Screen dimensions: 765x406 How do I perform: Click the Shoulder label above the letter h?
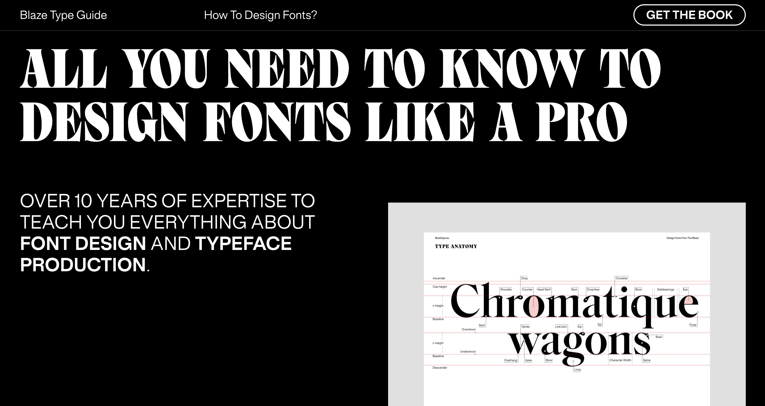pos(506,289)
